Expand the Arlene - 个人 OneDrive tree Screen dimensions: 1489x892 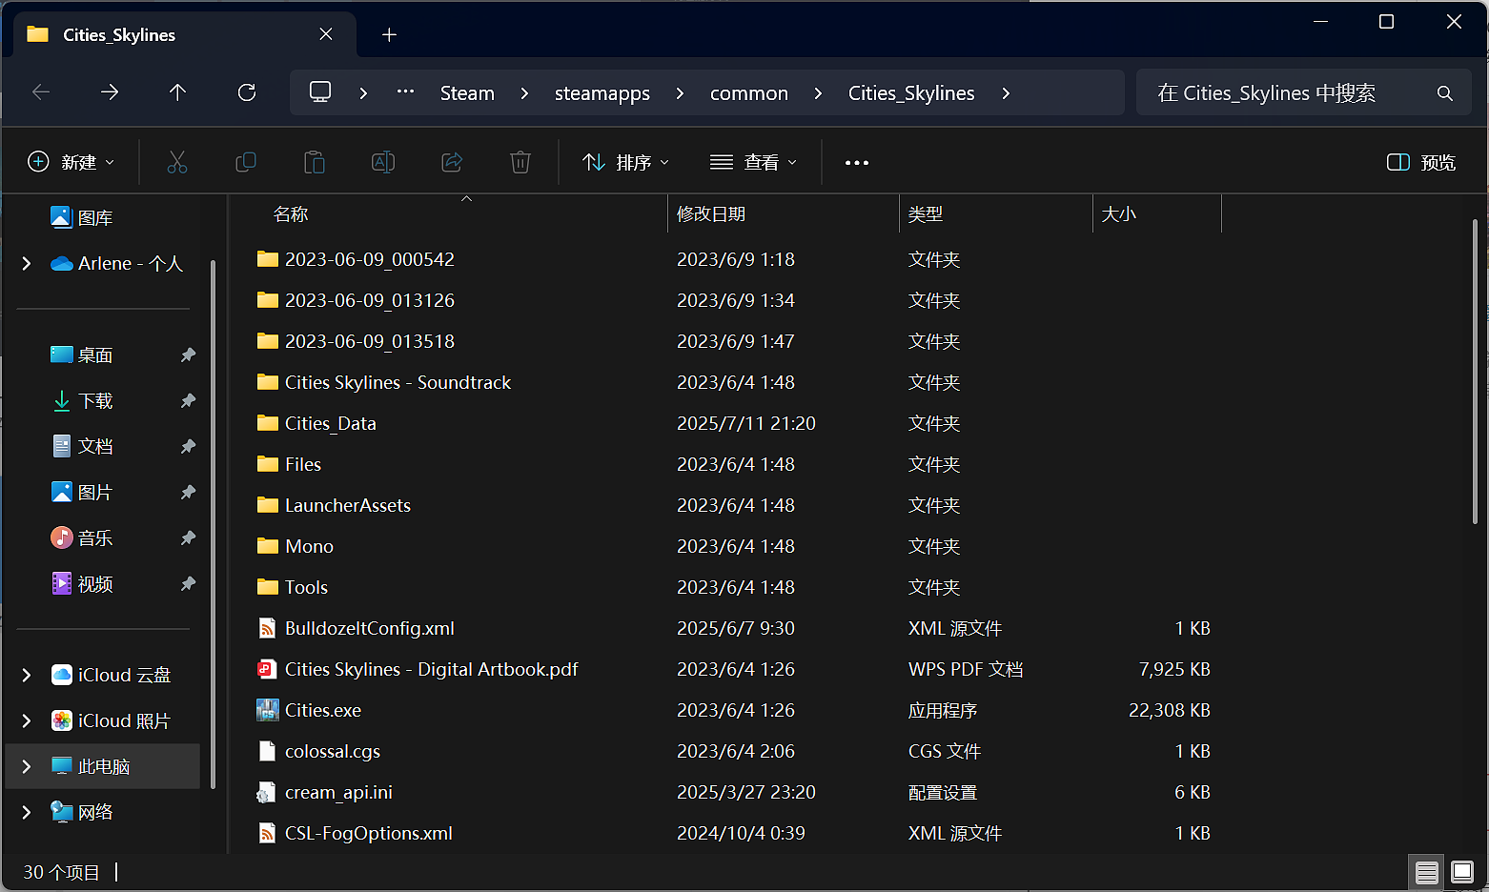pyautogui.click(x=27, y=264)
